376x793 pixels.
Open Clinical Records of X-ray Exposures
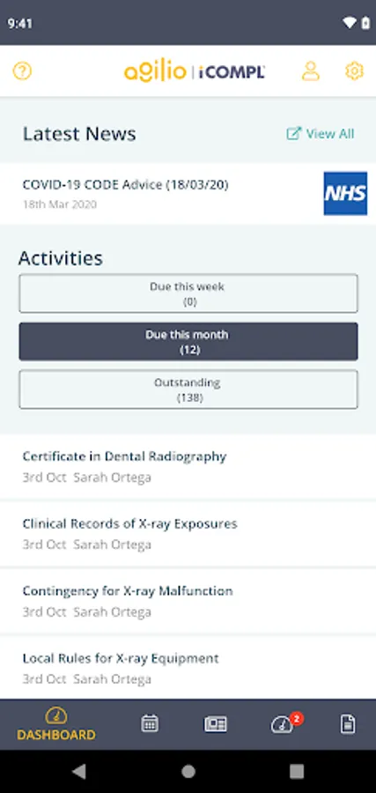click(188, 534)
